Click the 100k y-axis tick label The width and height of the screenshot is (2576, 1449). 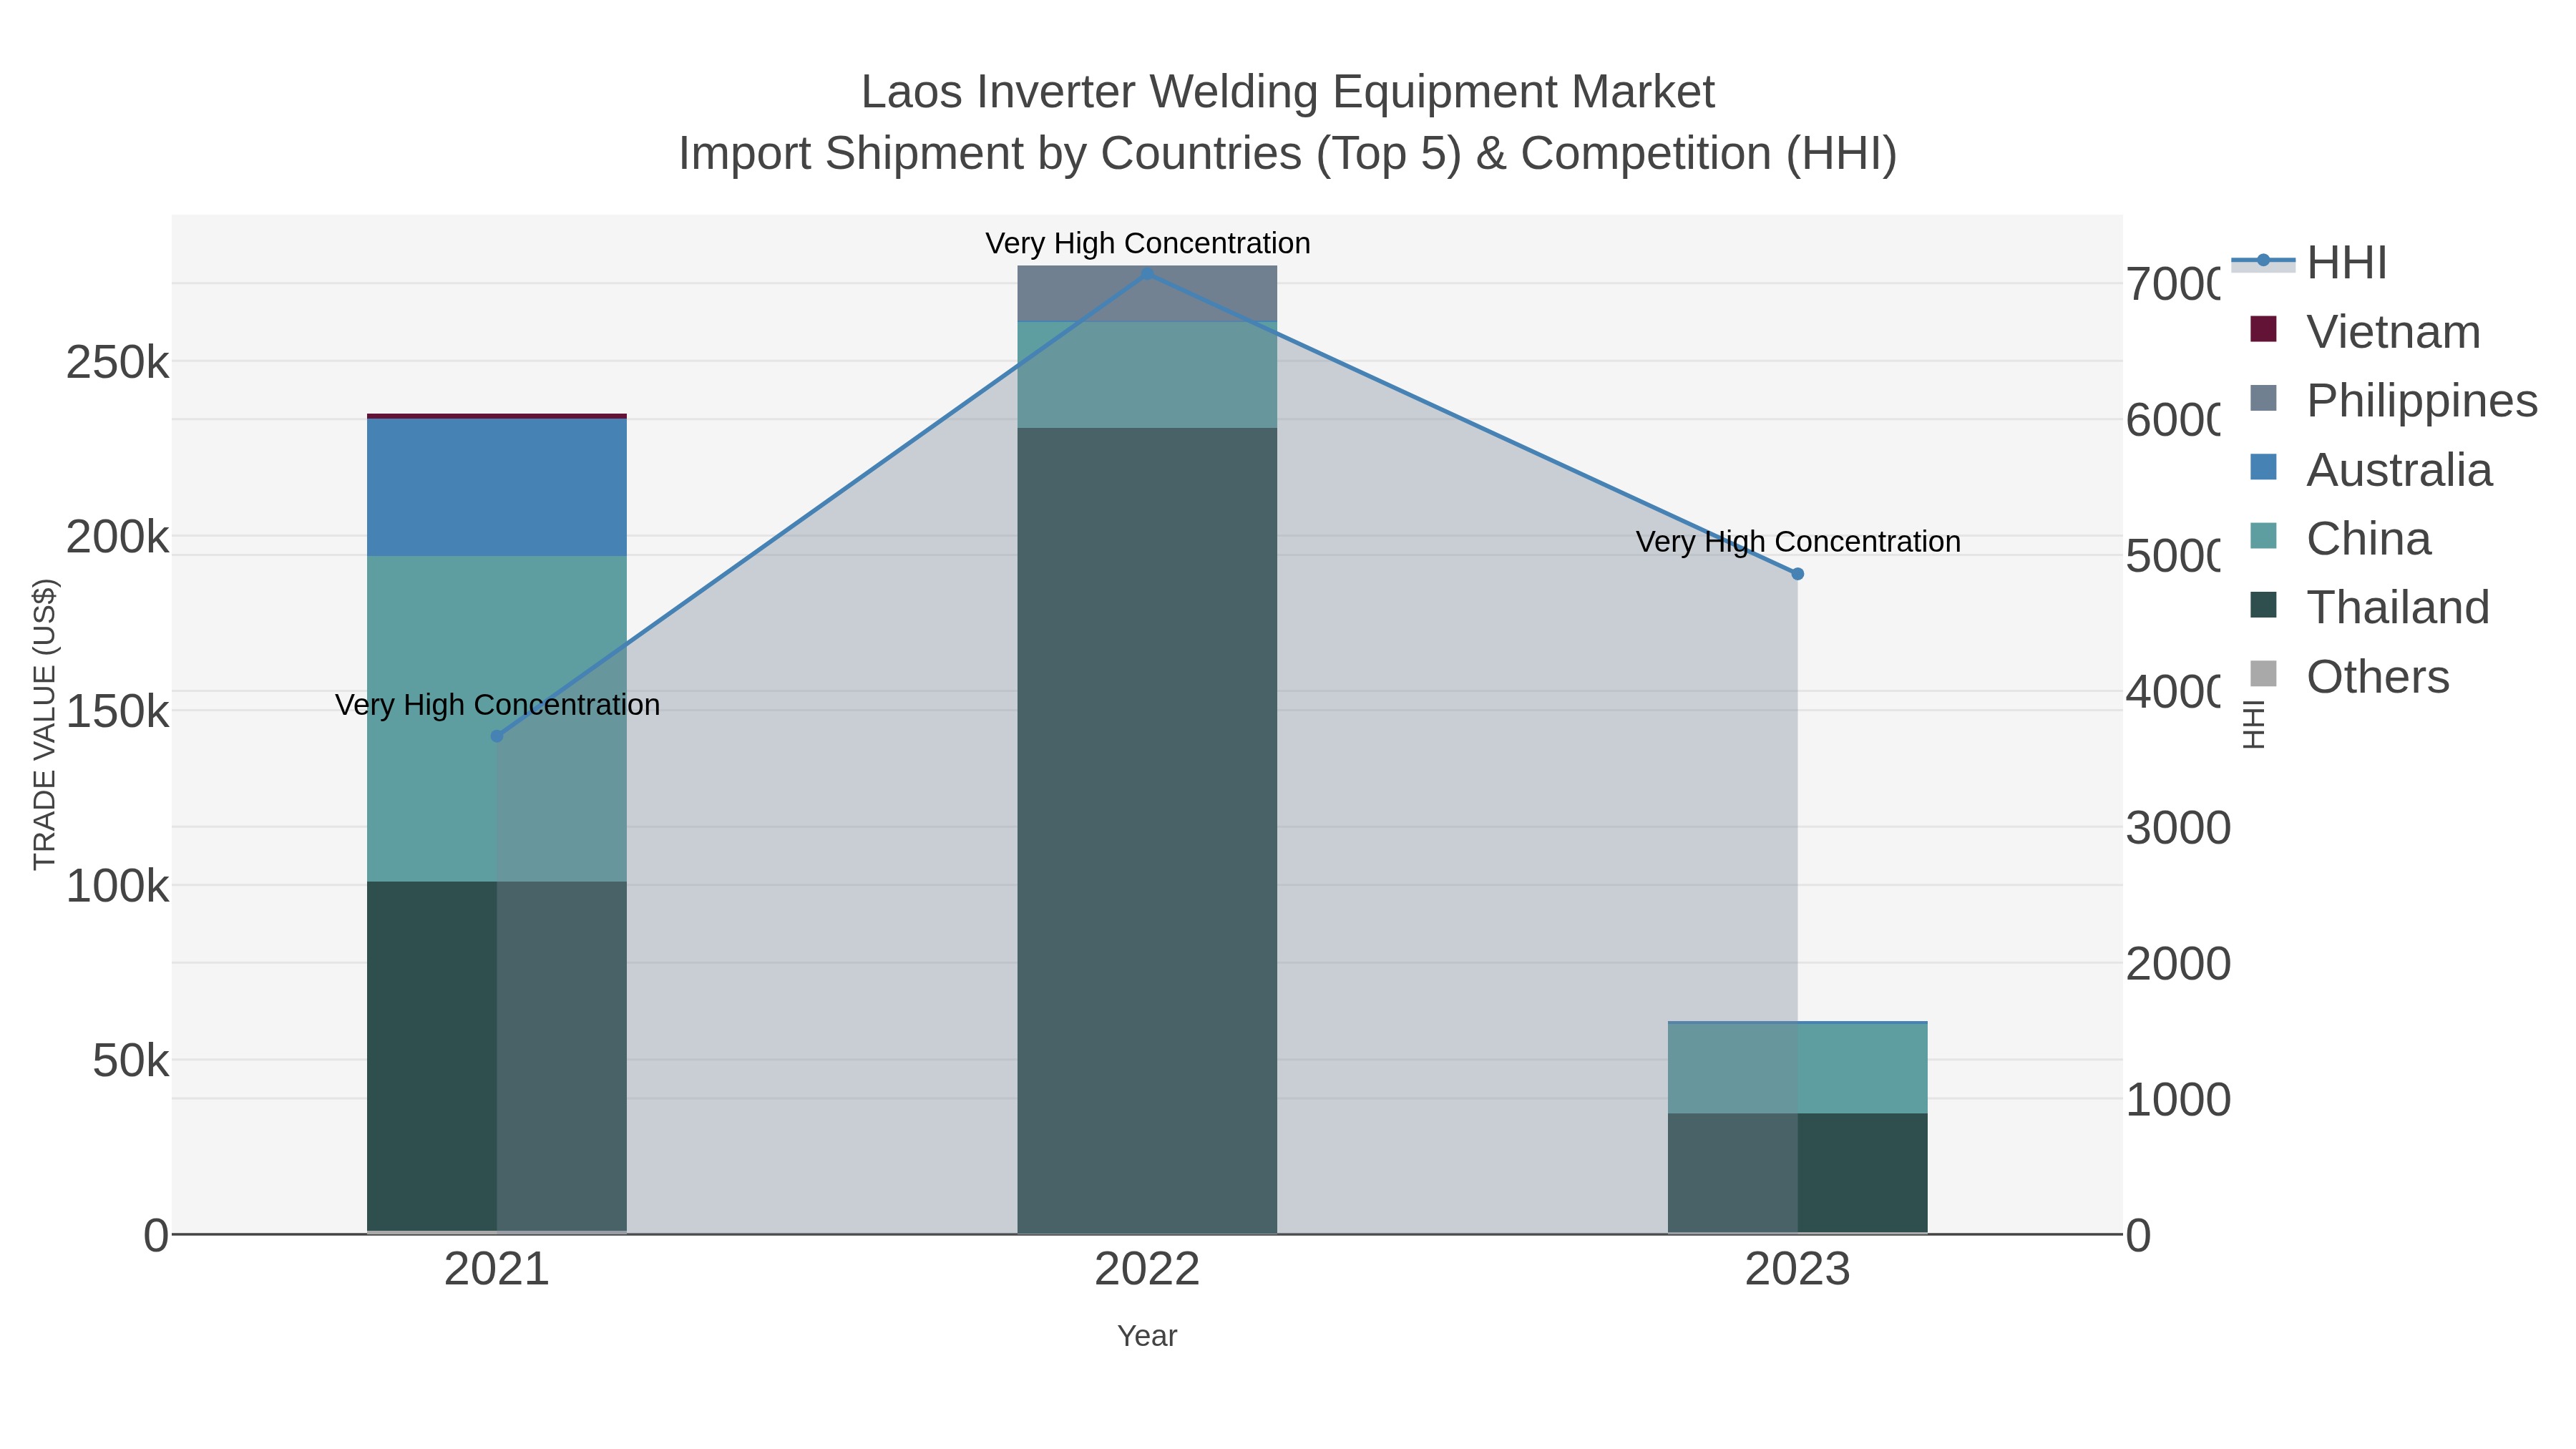point(118,887)
